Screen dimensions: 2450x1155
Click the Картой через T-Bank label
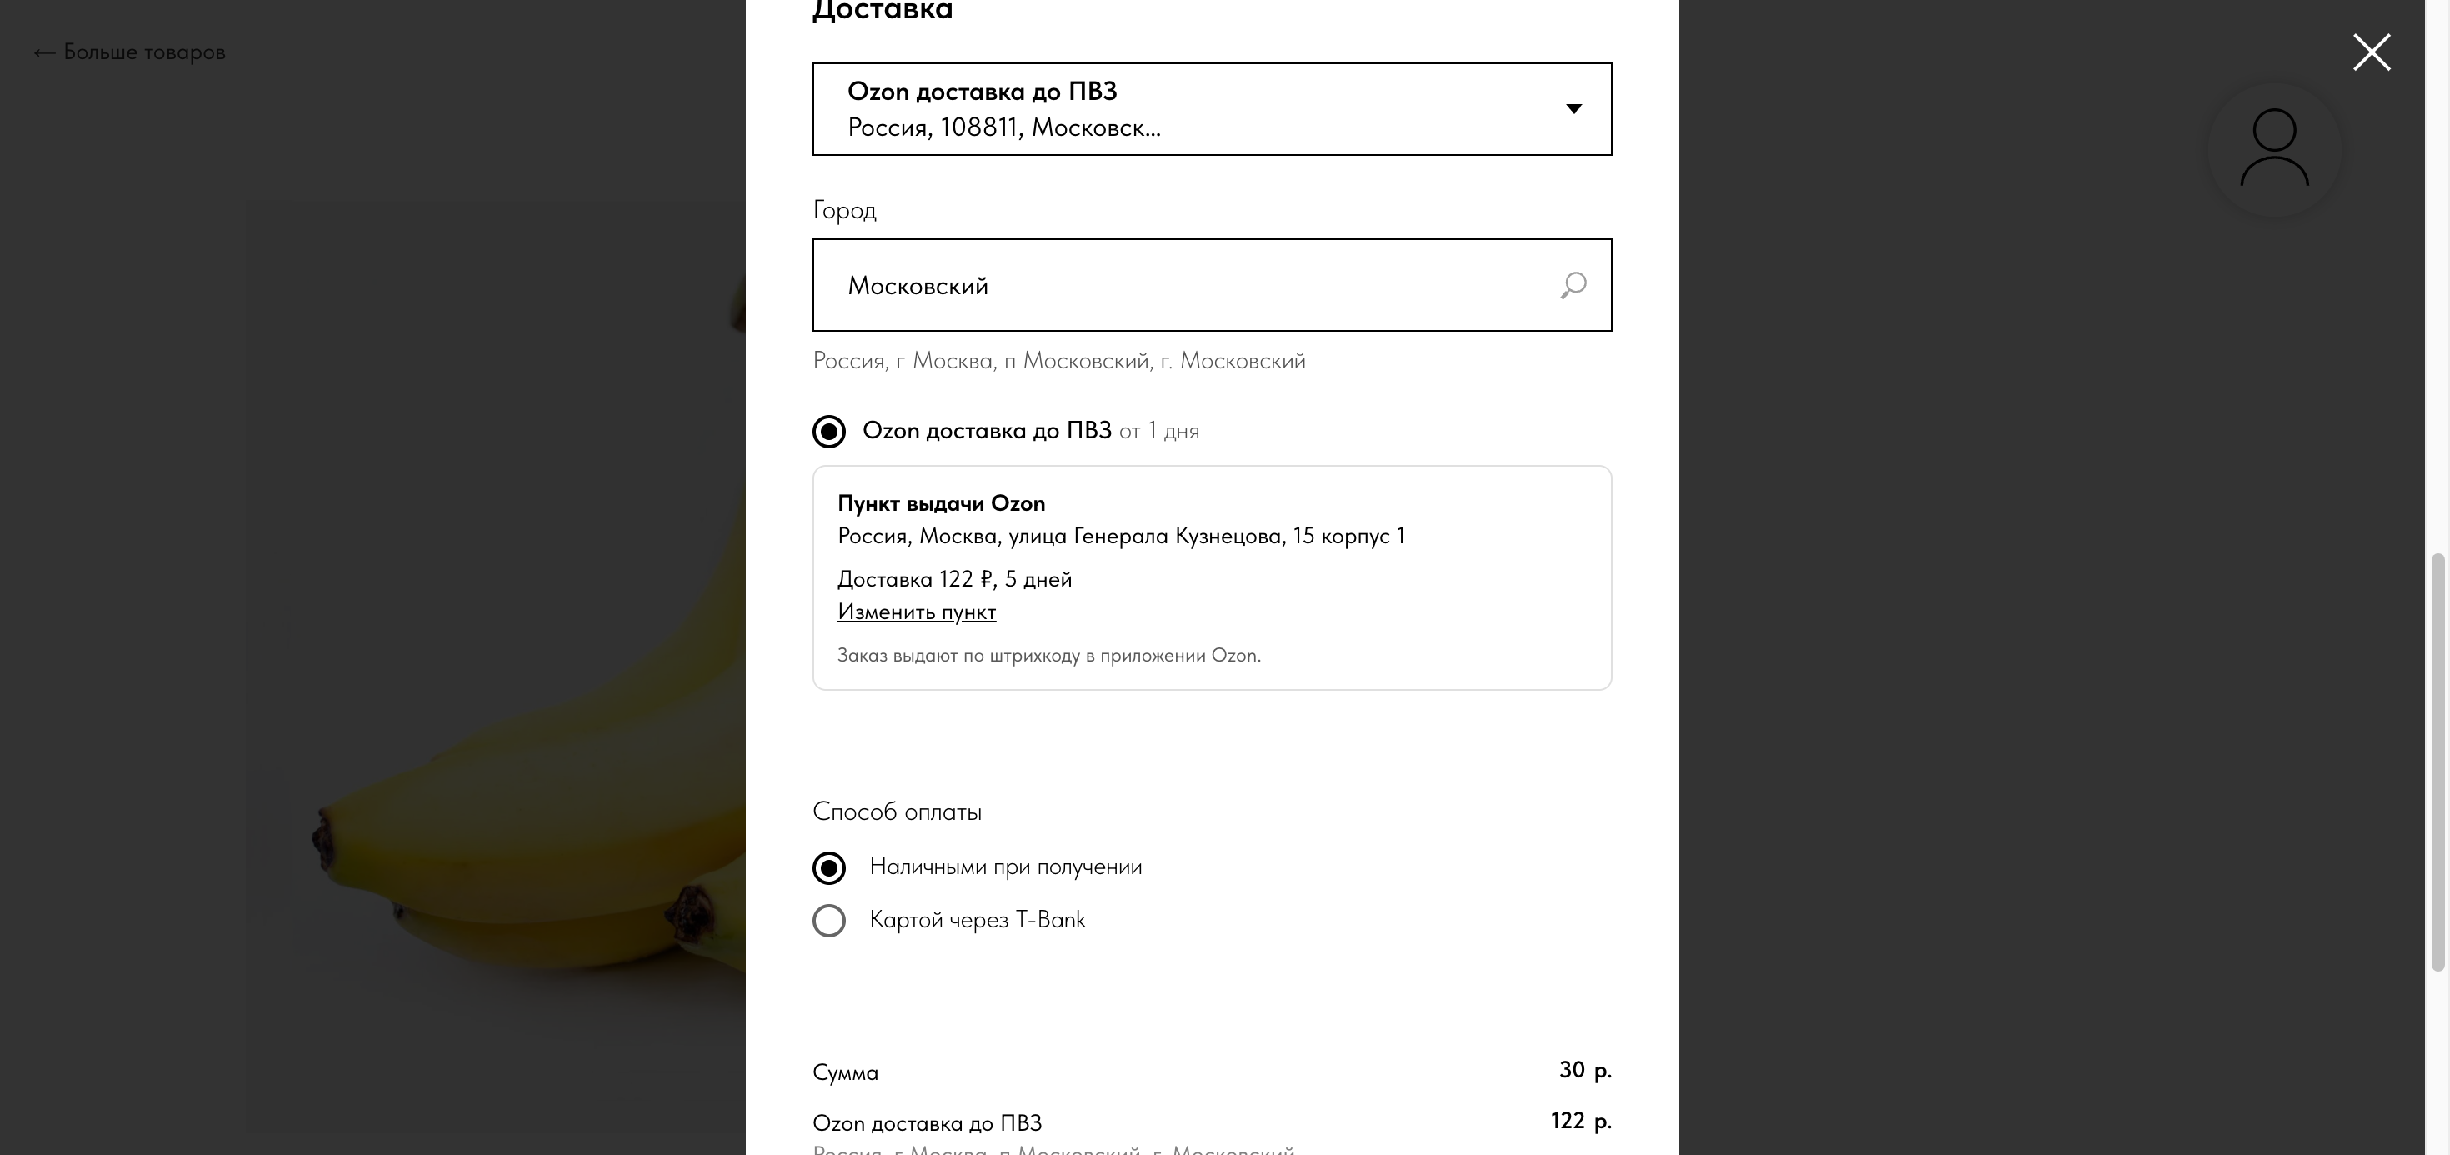(x=977, y=920)
